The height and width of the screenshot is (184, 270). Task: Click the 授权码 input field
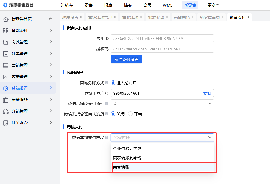point(162,49)
